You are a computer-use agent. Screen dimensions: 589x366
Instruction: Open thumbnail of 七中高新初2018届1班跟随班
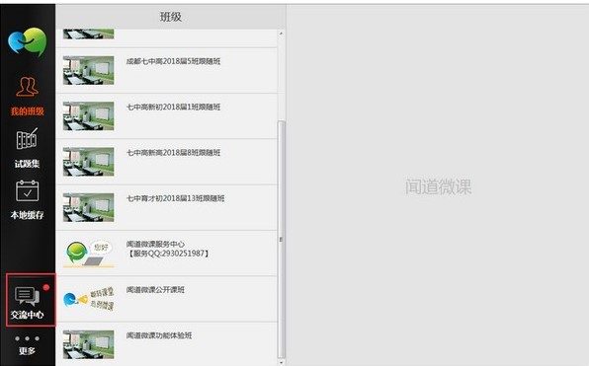coord(89,116)
